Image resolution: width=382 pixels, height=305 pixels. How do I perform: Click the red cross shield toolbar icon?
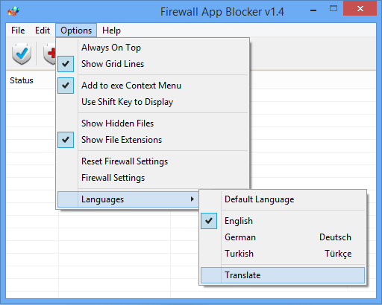pyautogui.click(x=49, y=54)
